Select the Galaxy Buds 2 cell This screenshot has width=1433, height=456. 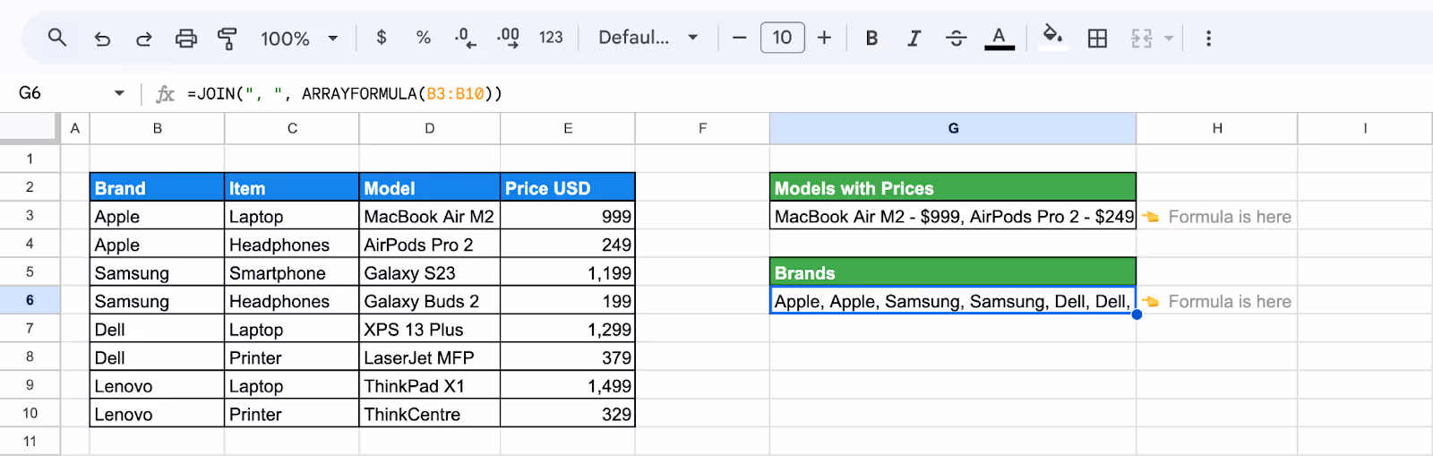430,301
